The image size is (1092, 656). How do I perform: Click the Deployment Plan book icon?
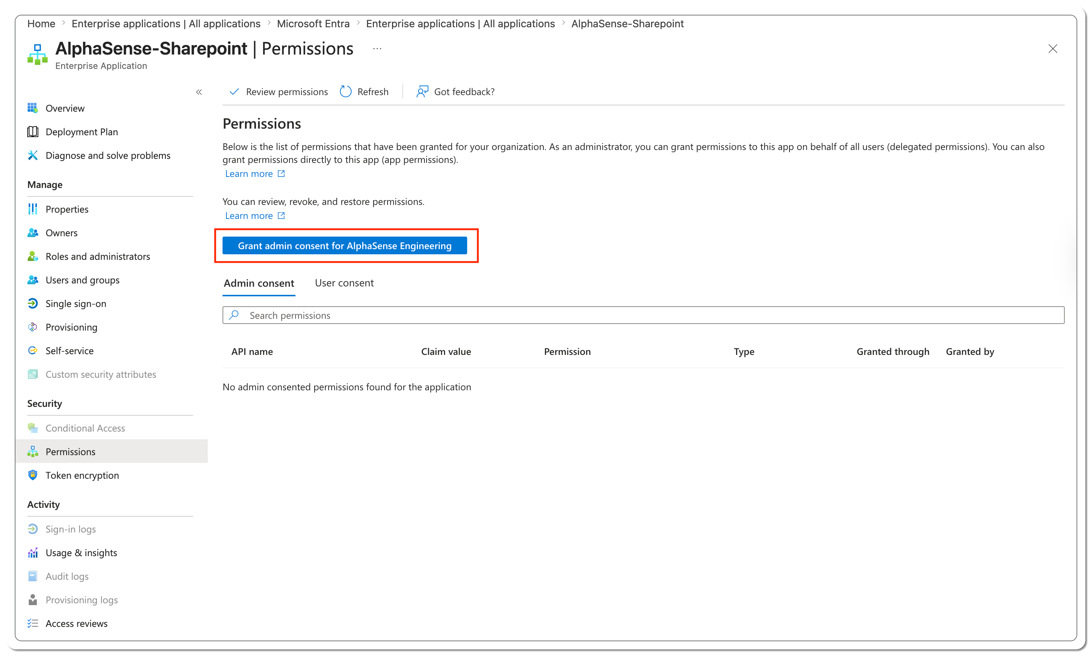[32, 132]
